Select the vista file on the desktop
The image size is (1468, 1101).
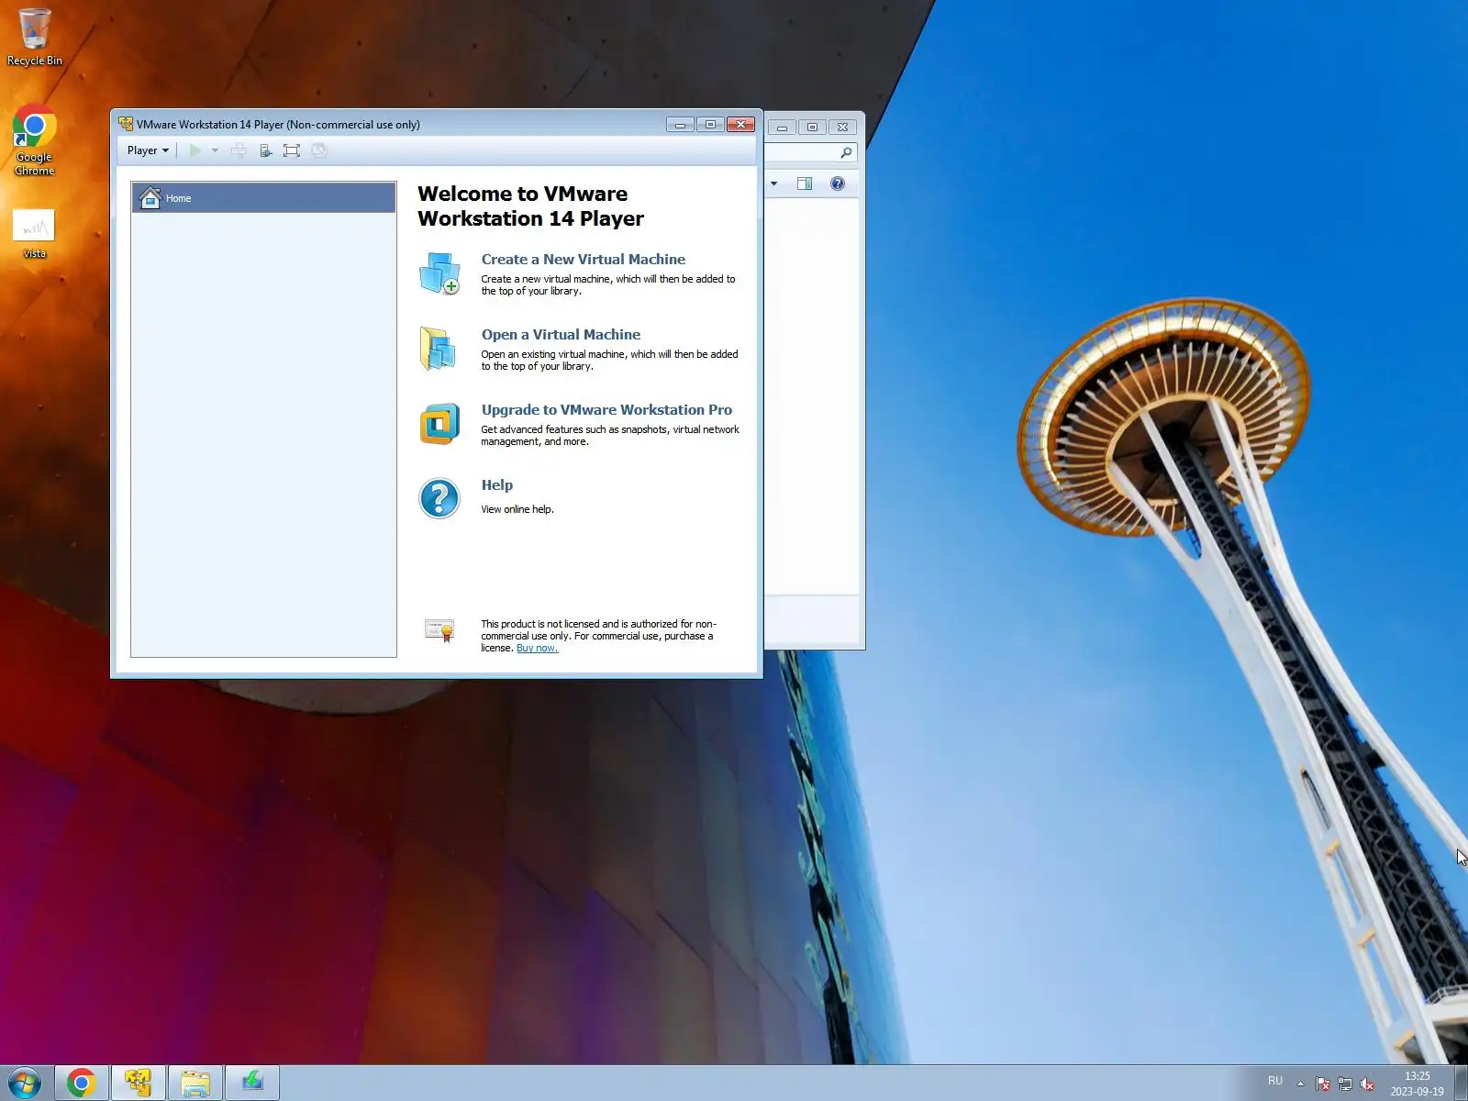pos(34,234)
